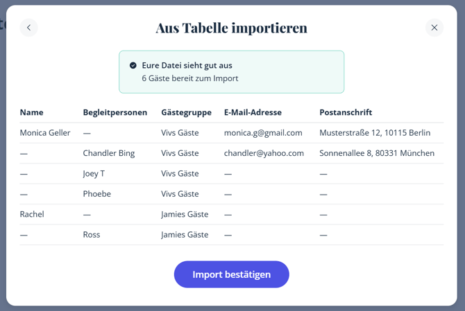Click the checkmark success icon
This screenshot has width=465, height=311.
[133, 65]
